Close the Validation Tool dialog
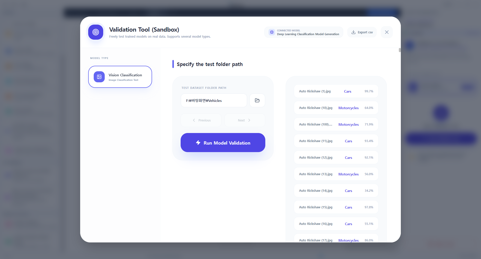The height and width of the screenshot is (259, 481). click(387, 32)
